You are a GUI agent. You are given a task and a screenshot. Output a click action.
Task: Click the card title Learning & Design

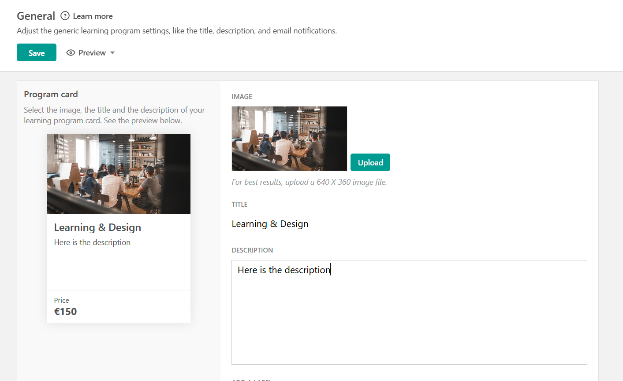(97, 227)
